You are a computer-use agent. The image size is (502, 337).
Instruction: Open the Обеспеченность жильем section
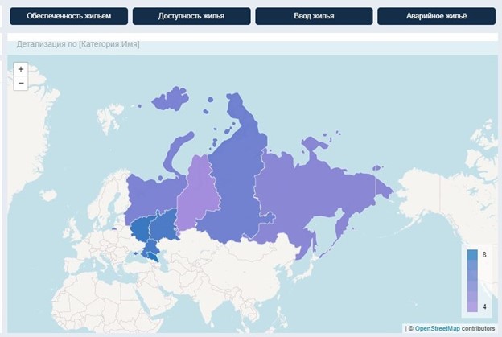(69, 16)
